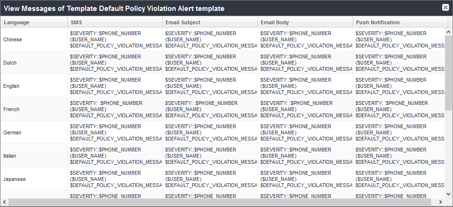Click the SMS column header
Screen dimensions: 453x207
click(76, 22)
